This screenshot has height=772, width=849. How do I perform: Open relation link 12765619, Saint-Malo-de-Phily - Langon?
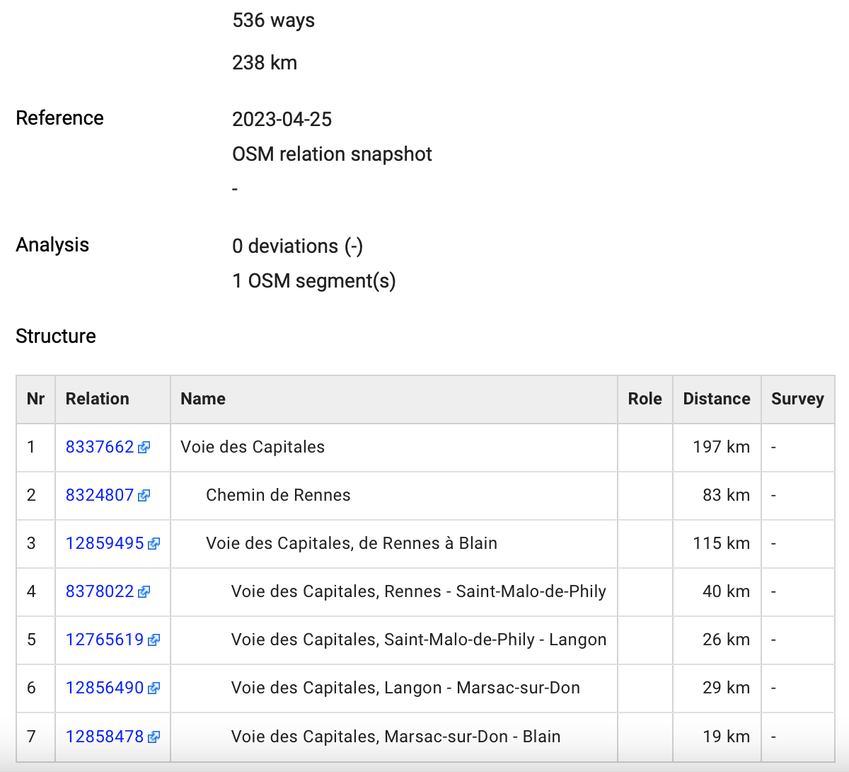pyautogui.click(x=105, y=640)
